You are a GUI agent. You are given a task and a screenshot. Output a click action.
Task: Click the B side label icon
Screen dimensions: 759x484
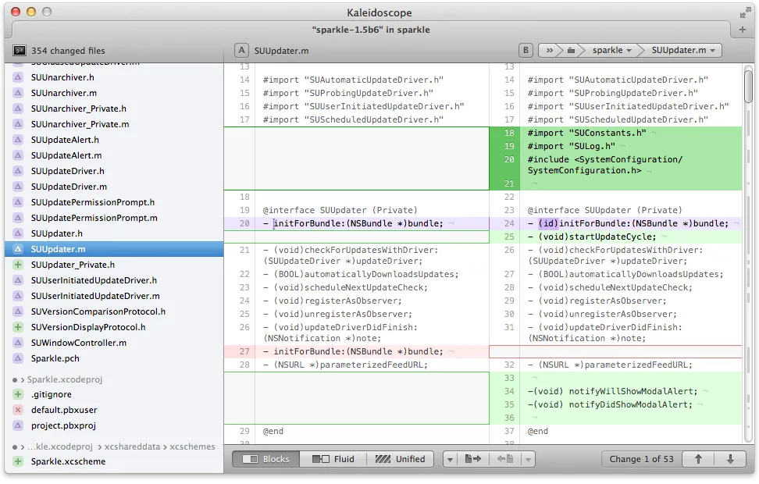[x=526, y=50]
